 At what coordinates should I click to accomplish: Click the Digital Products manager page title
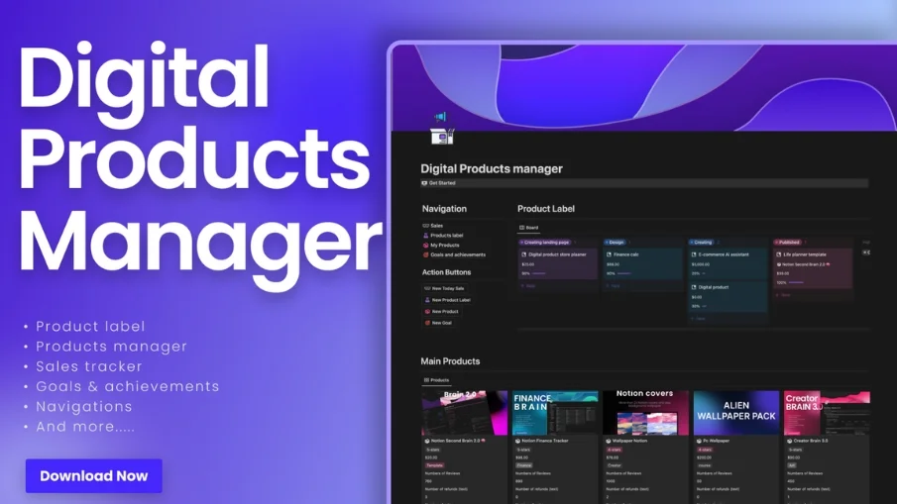tap(492, 168)
